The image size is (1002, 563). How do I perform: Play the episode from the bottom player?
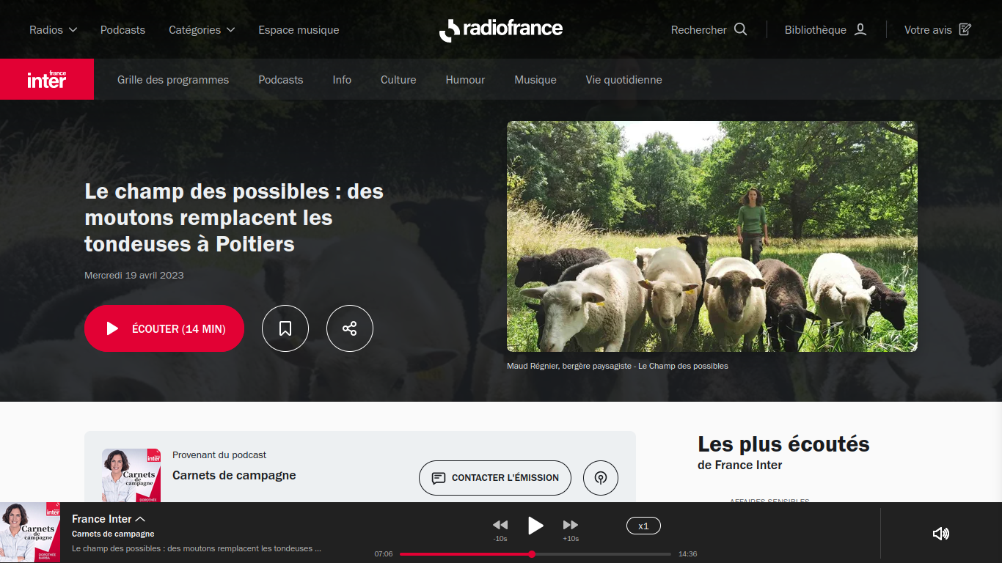(x=535, y=526)
